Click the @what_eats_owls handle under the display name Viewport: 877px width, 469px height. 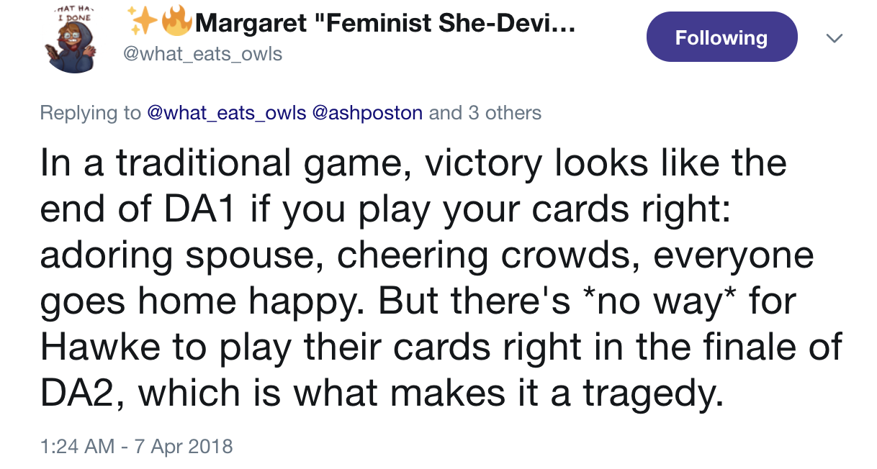pos(204,54)
